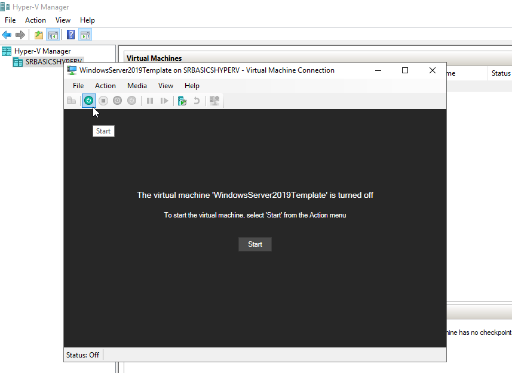Screen dimensions: 512x373
Task: Click the 'Status: Off' status bar text
Action: click(82, 355)
